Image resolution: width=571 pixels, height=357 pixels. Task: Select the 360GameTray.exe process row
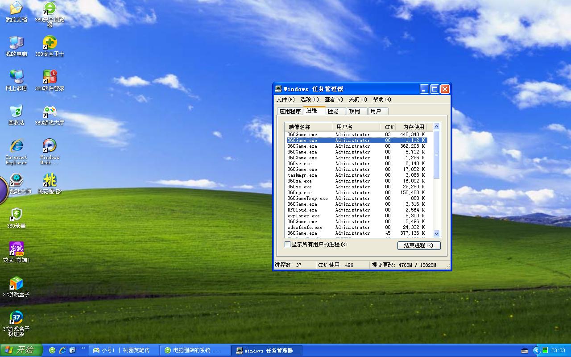click(x=357, y=198)
